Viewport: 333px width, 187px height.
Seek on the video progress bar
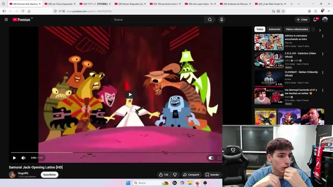tap(116, 152)
